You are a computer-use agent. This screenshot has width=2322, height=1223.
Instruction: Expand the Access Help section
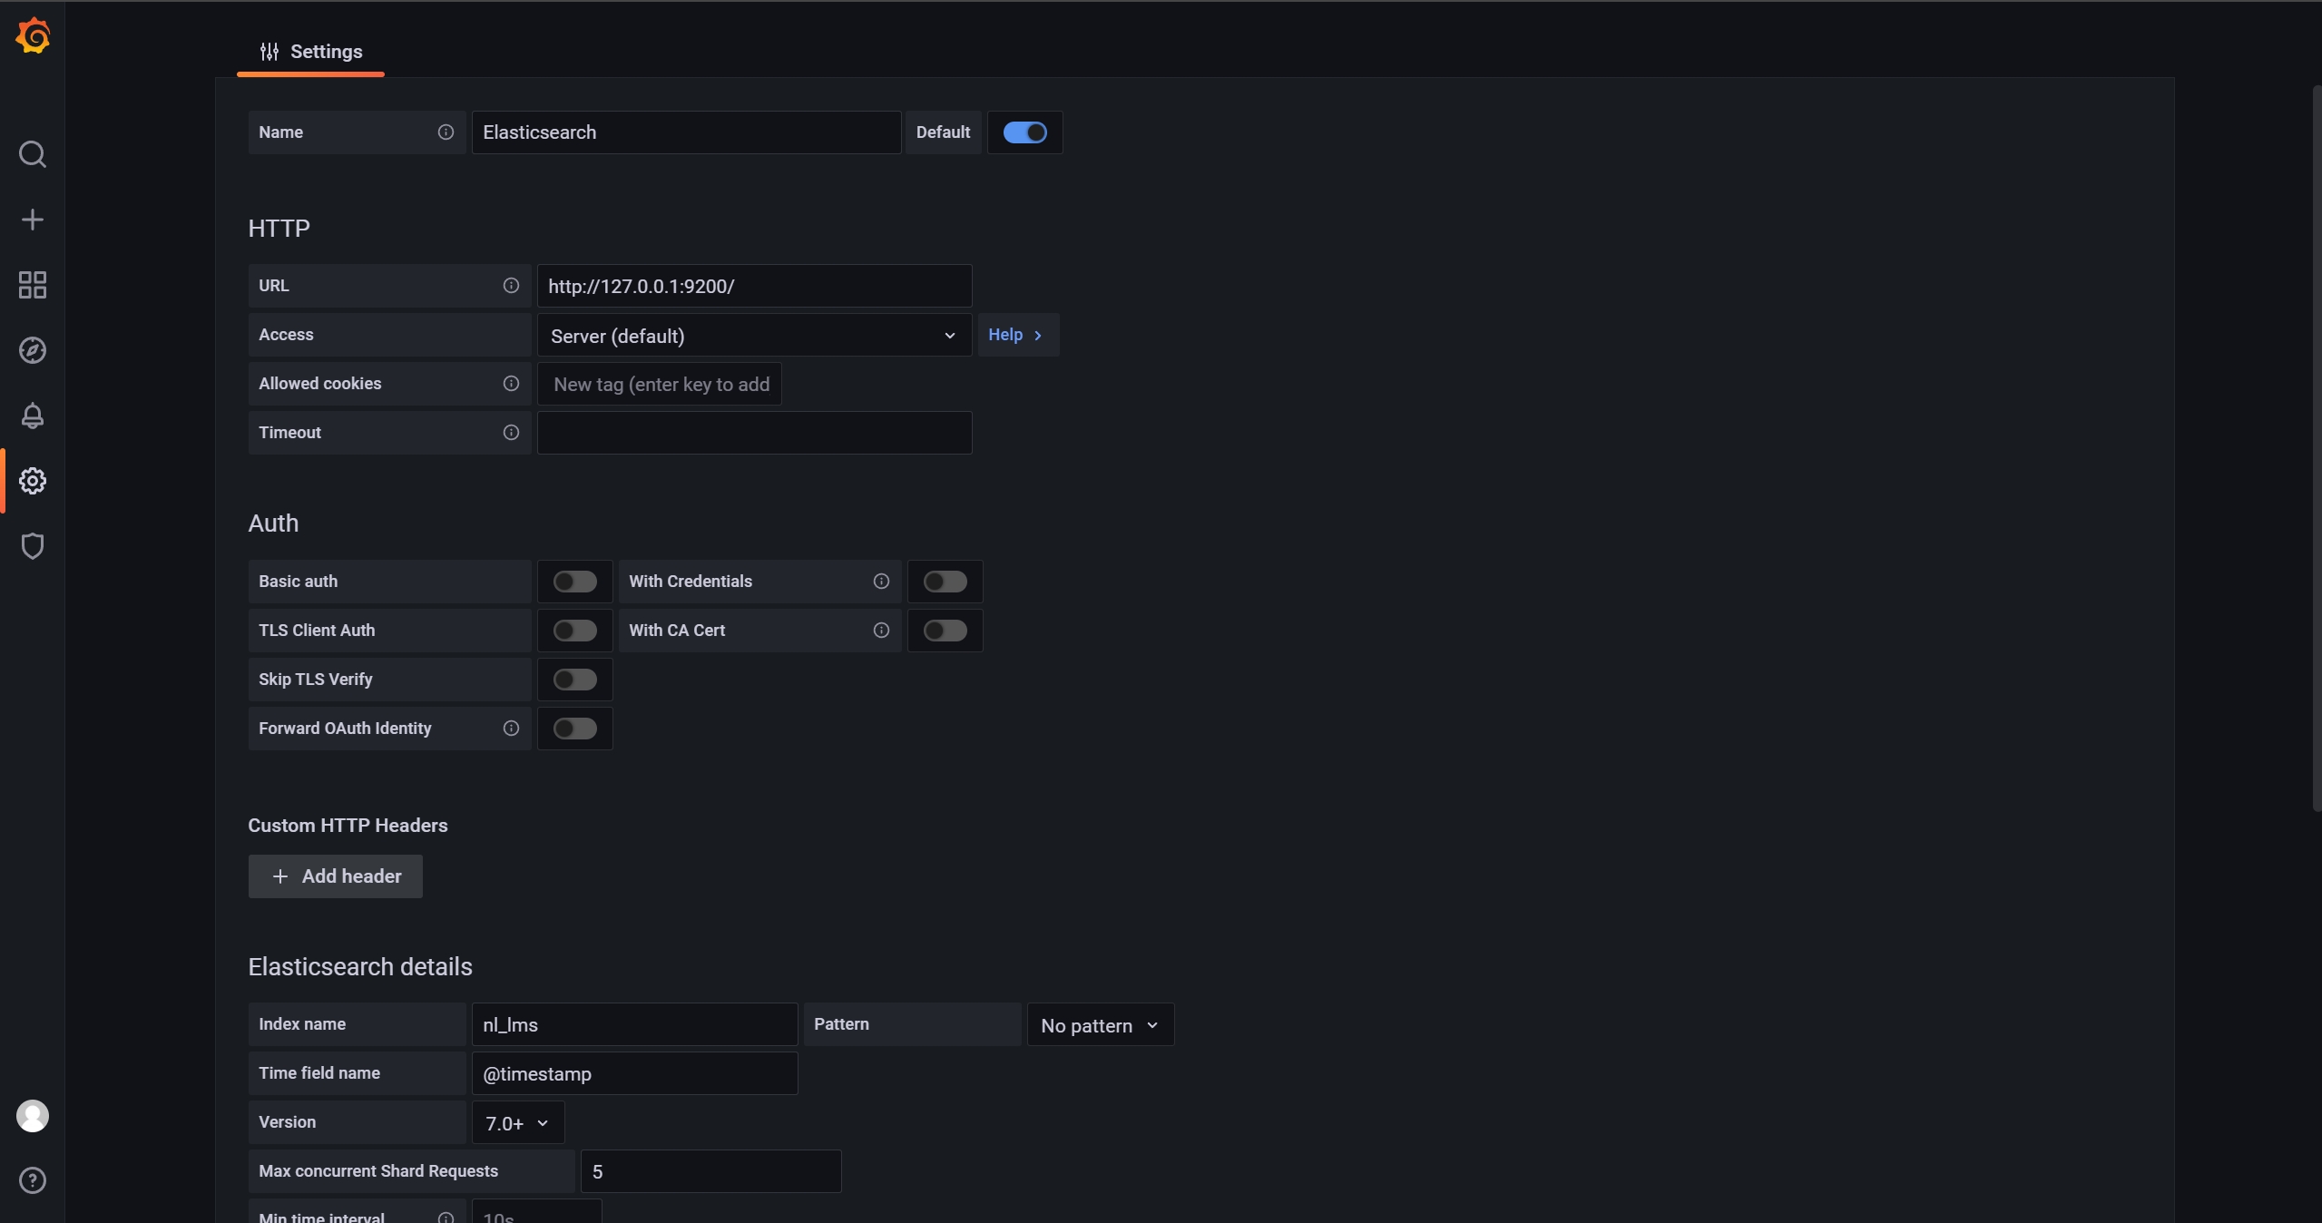click(1017, 335)
